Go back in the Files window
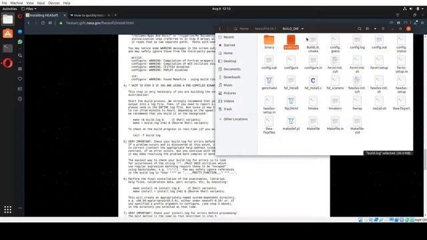This screenshot has width=427, height=240. coord(220,29)
